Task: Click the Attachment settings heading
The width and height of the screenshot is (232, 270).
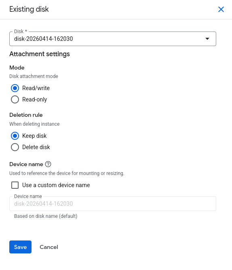Action: tap(40, 54)
